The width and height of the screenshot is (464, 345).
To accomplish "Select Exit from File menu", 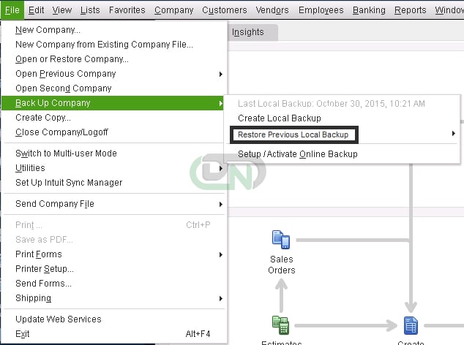I will 114,334.
